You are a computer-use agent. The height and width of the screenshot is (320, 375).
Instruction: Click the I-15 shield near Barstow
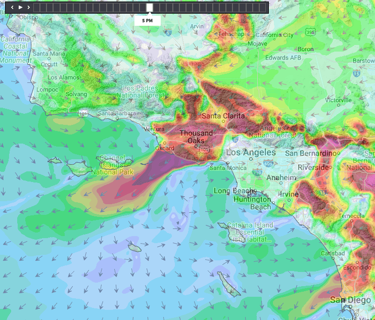point(357,74)
